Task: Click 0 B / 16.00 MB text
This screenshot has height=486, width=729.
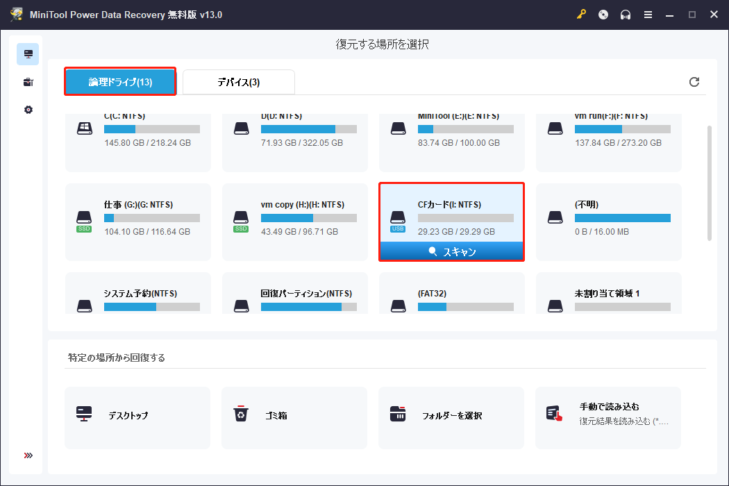Action: (x=602, y=232)
